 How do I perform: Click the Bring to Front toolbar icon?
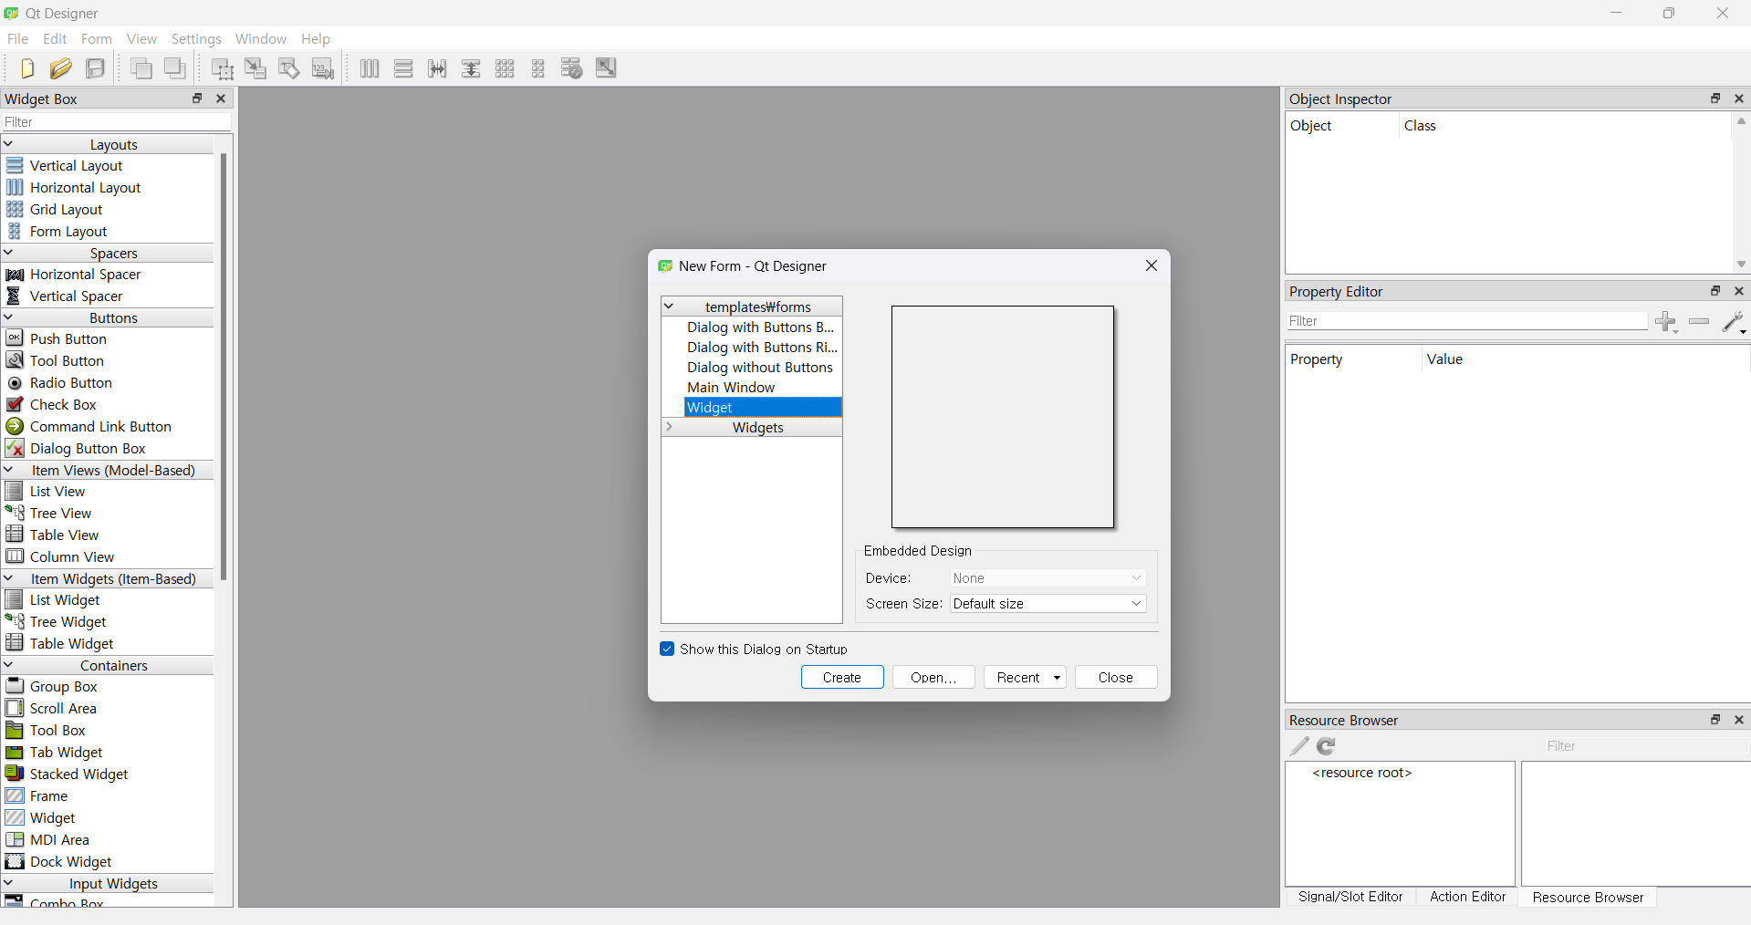175,68
